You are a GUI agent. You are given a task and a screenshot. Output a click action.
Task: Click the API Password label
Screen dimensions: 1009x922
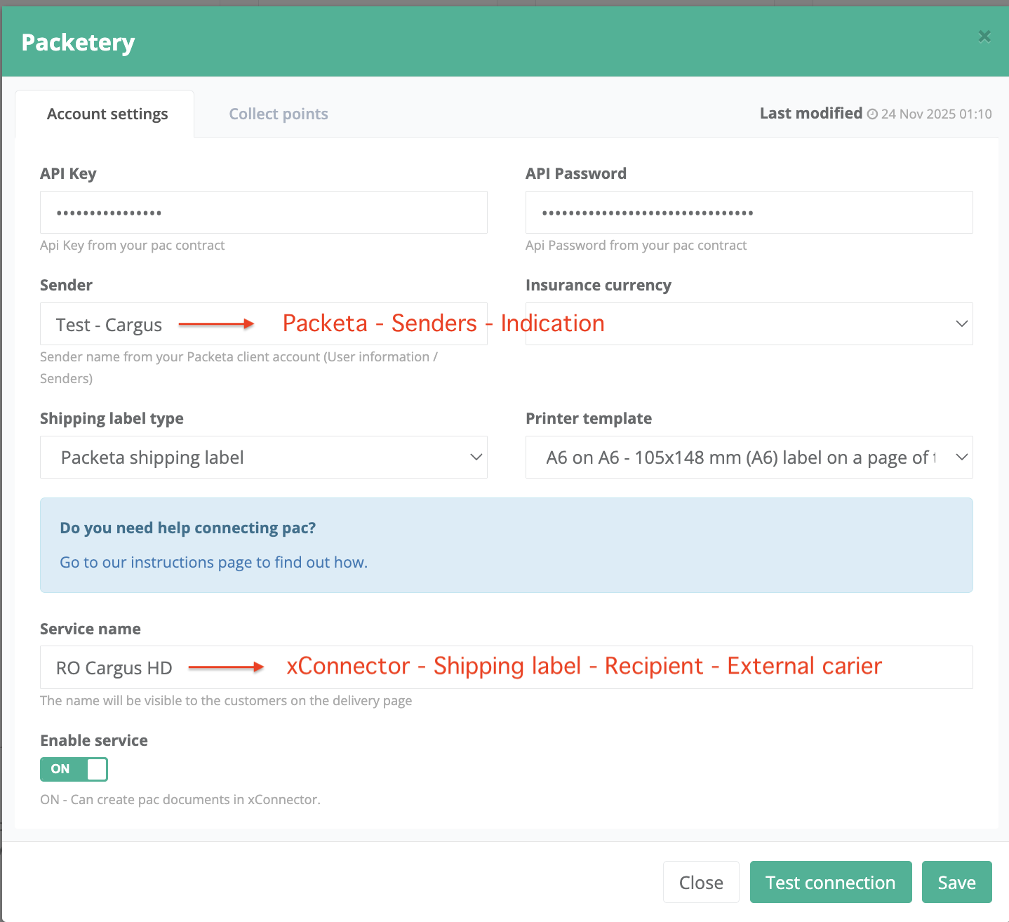coord(576,173)
